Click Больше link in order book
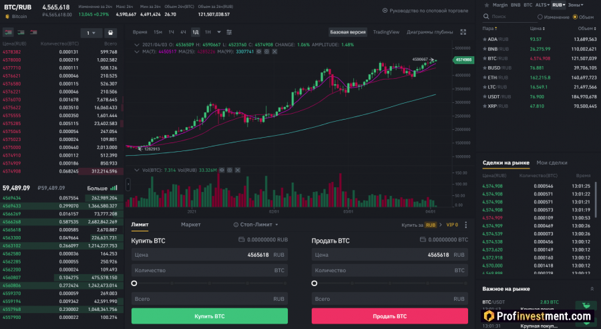Image resolution: width=601 pixels, height=329 pixels. (x=102, y=188)
